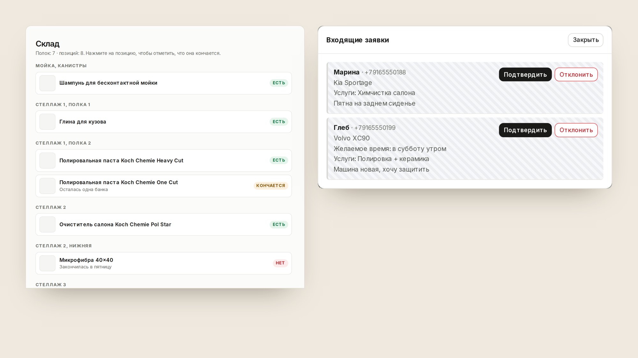Toggle the ЕСТЬ status of Глина для кузова
The image size is (638, 358).
[x=278, y=122]
